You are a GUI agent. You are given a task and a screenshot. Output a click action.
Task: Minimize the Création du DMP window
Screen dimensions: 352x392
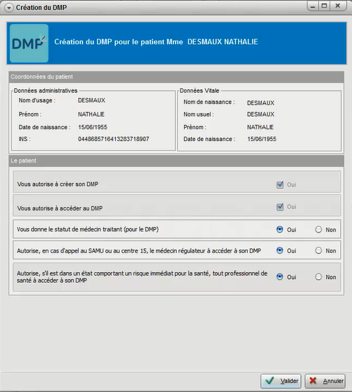point(313,6)
